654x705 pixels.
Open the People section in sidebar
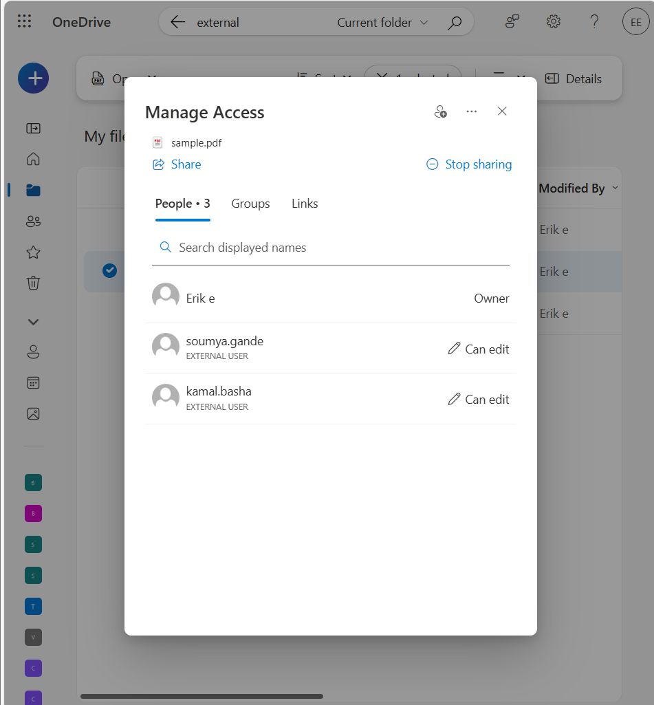(x=32, y=221)
